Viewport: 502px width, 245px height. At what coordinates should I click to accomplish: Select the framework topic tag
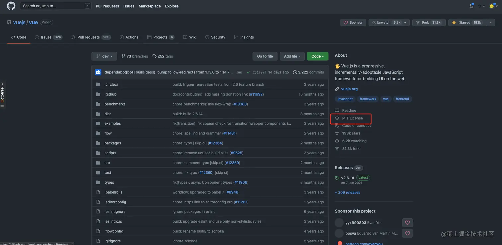point(368,99)
